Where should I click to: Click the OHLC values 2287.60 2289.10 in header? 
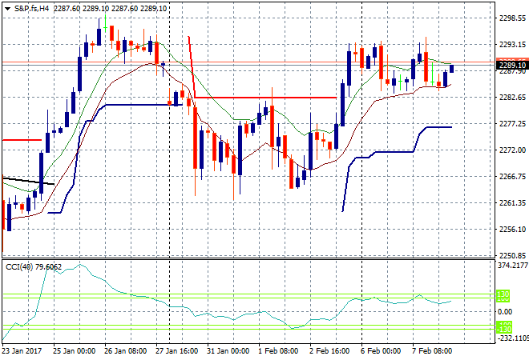81,9
